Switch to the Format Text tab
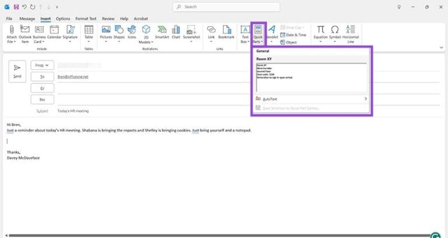The width and height of the screenshot is (448, 238). (85, 19)
